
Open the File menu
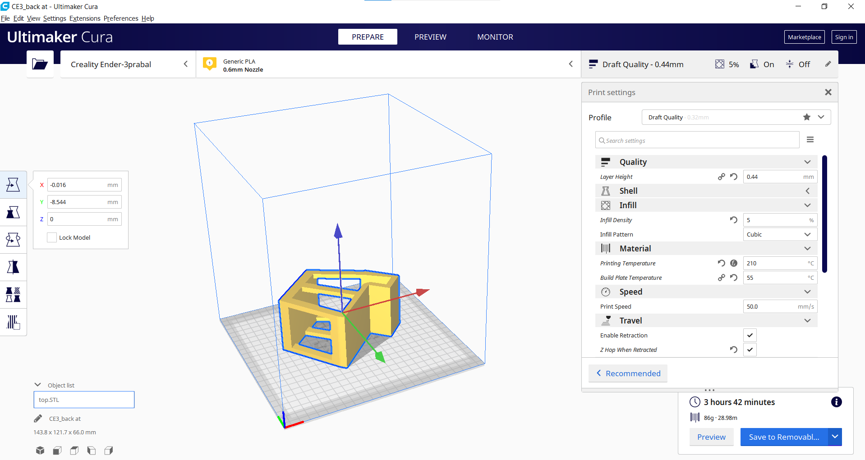tap(5, 18)
